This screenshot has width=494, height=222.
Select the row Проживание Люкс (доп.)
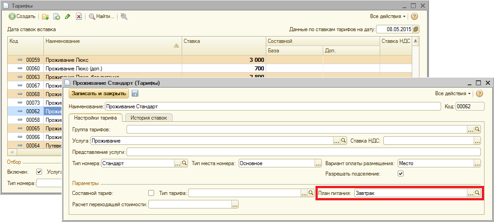(x=210, y=68)
